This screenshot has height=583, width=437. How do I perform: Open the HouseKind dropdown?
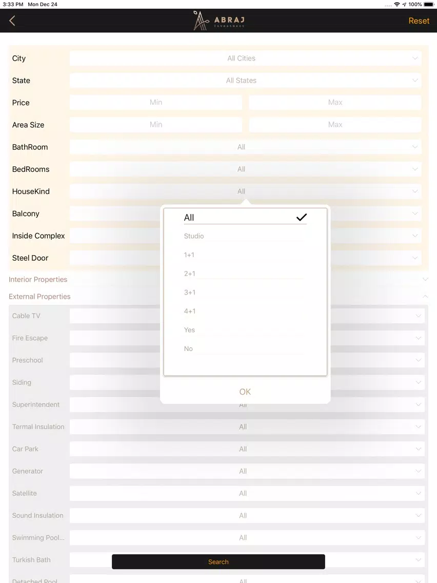tap(245, 191)
